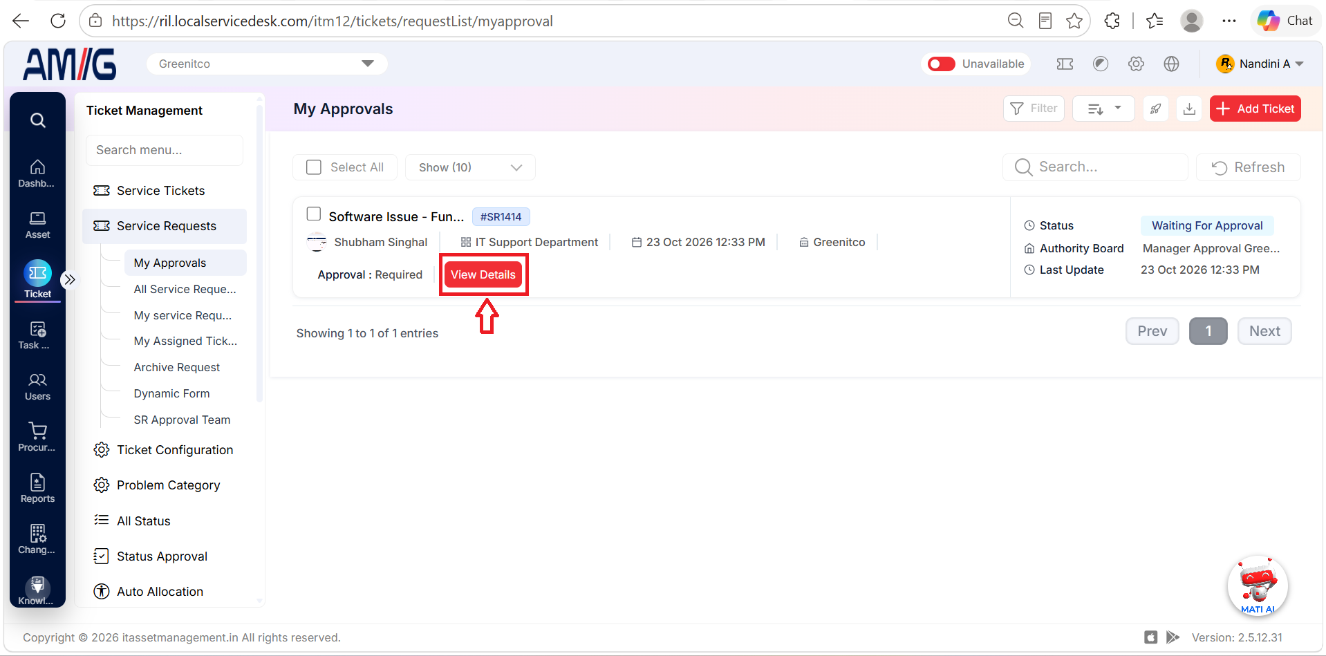The height and width of the screenshot is (656, 1326).
Task: Click the compass icon in header
Action: tap(1101, 64)
